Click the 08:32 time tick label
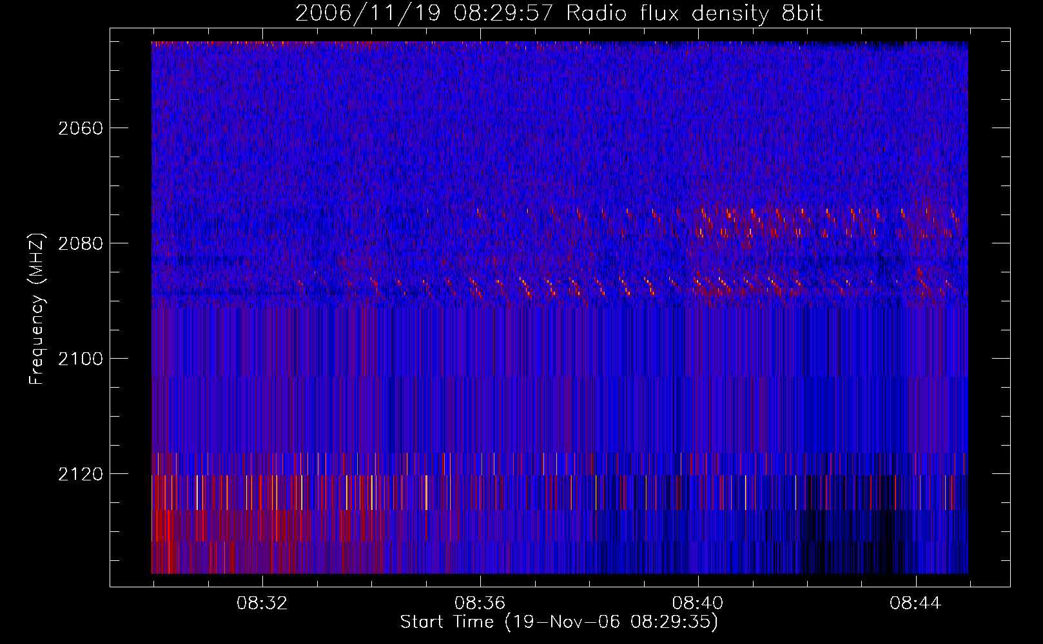Image resolution: width=1043 pixels, height=644 pixels. coord(262,603)
